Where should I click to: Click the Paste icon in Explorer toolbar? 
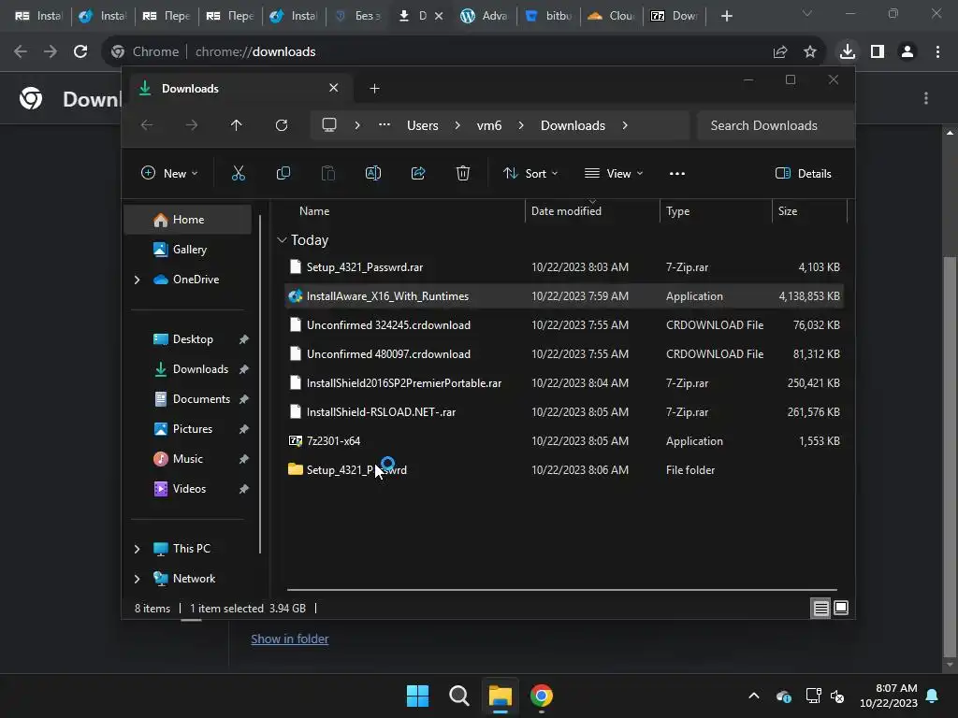coord(328,173)
